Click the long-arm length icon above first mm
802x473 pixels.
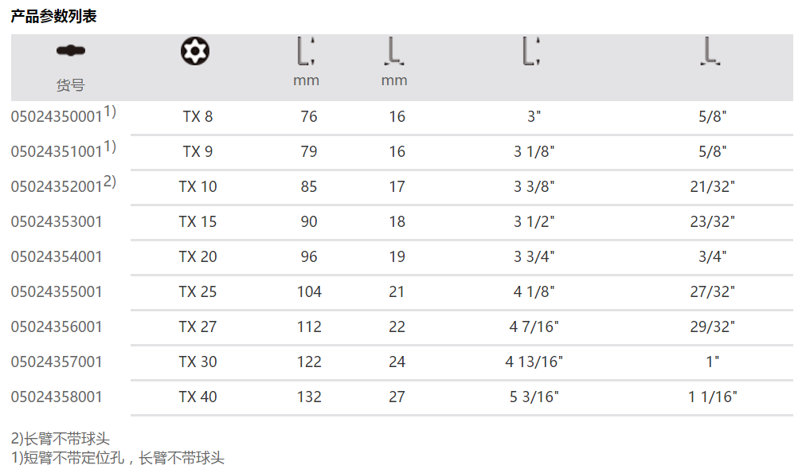pyautogui.click(x=306, y=51)
